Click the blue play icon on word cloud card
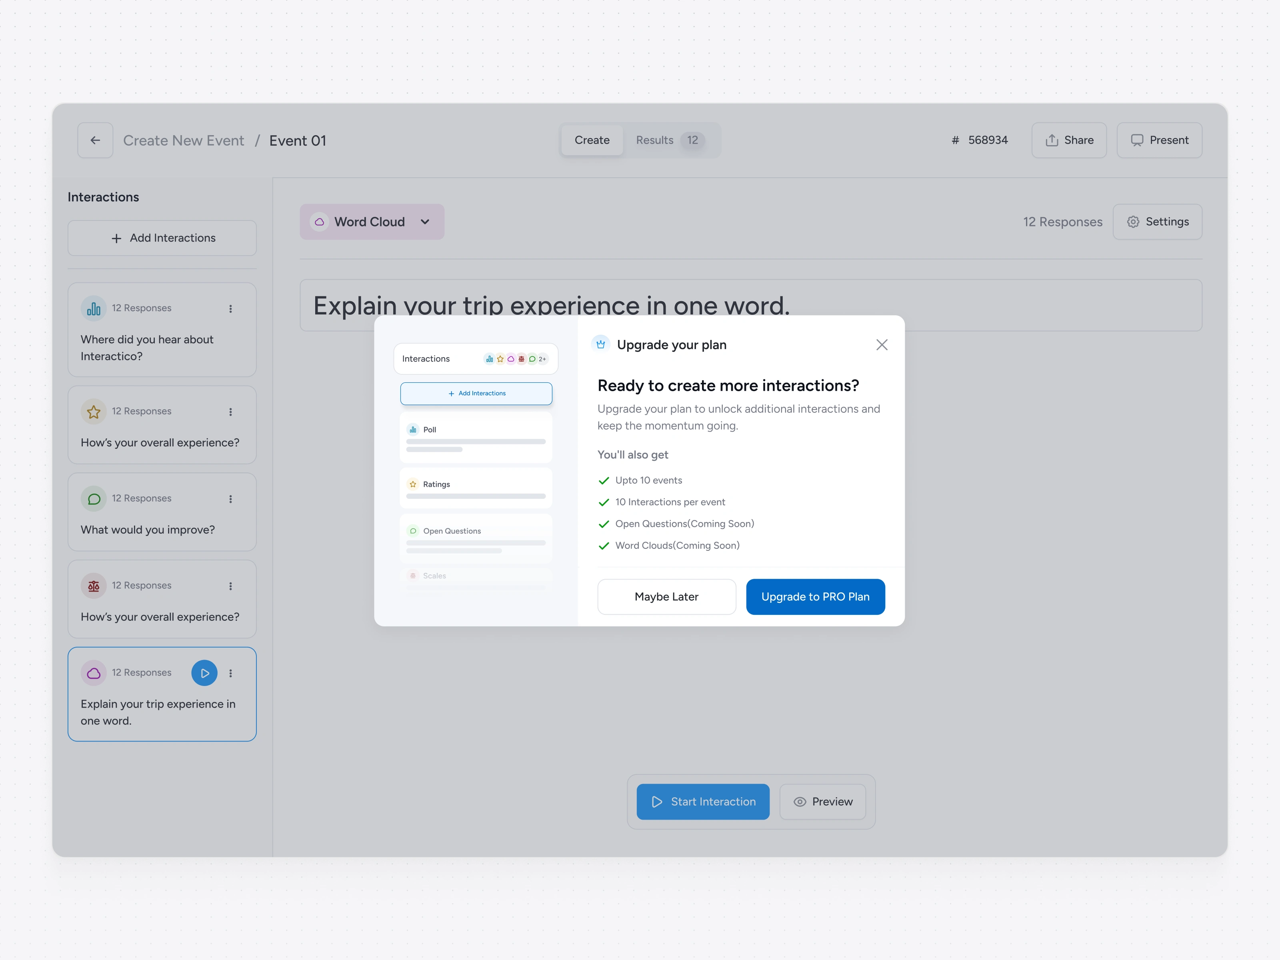Viewport: 1280px width, 960px height. click(x=204, y=673)
